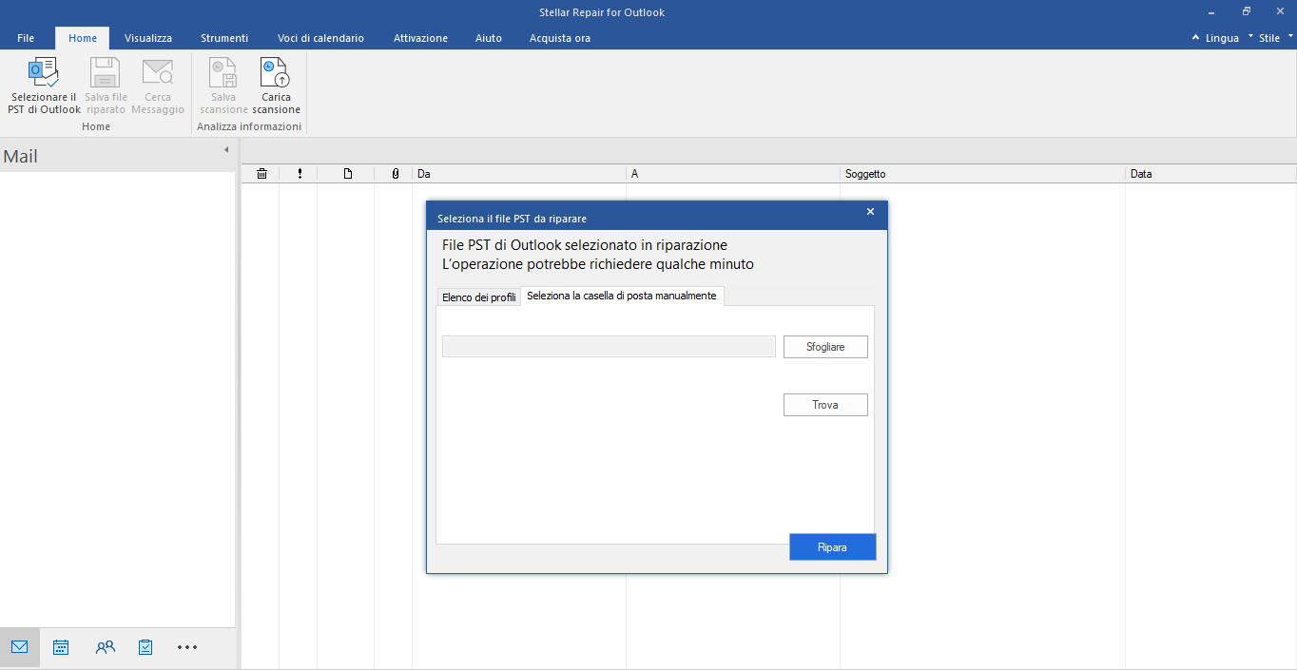
Task: Sort by the importance exclamation column
Action: click(x=300, y=174)
